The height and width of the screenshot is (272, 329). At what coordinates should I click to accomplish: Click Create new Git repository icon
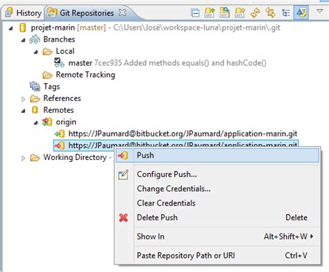click(x=239, y=12)
